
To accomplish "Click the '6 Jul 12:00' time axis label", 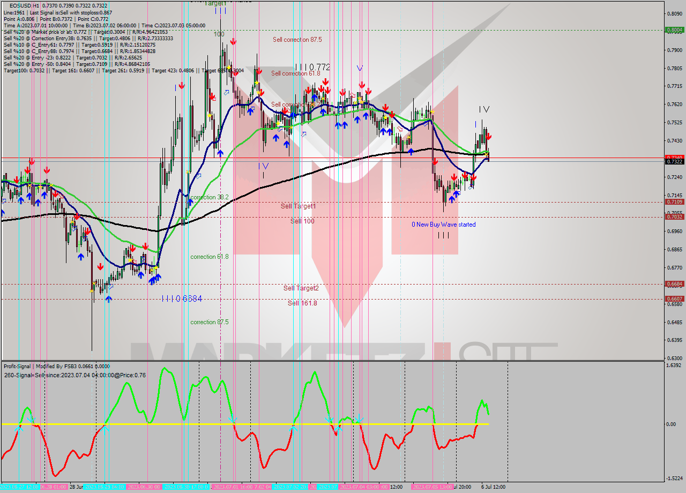I will click(x=493, y=487).
